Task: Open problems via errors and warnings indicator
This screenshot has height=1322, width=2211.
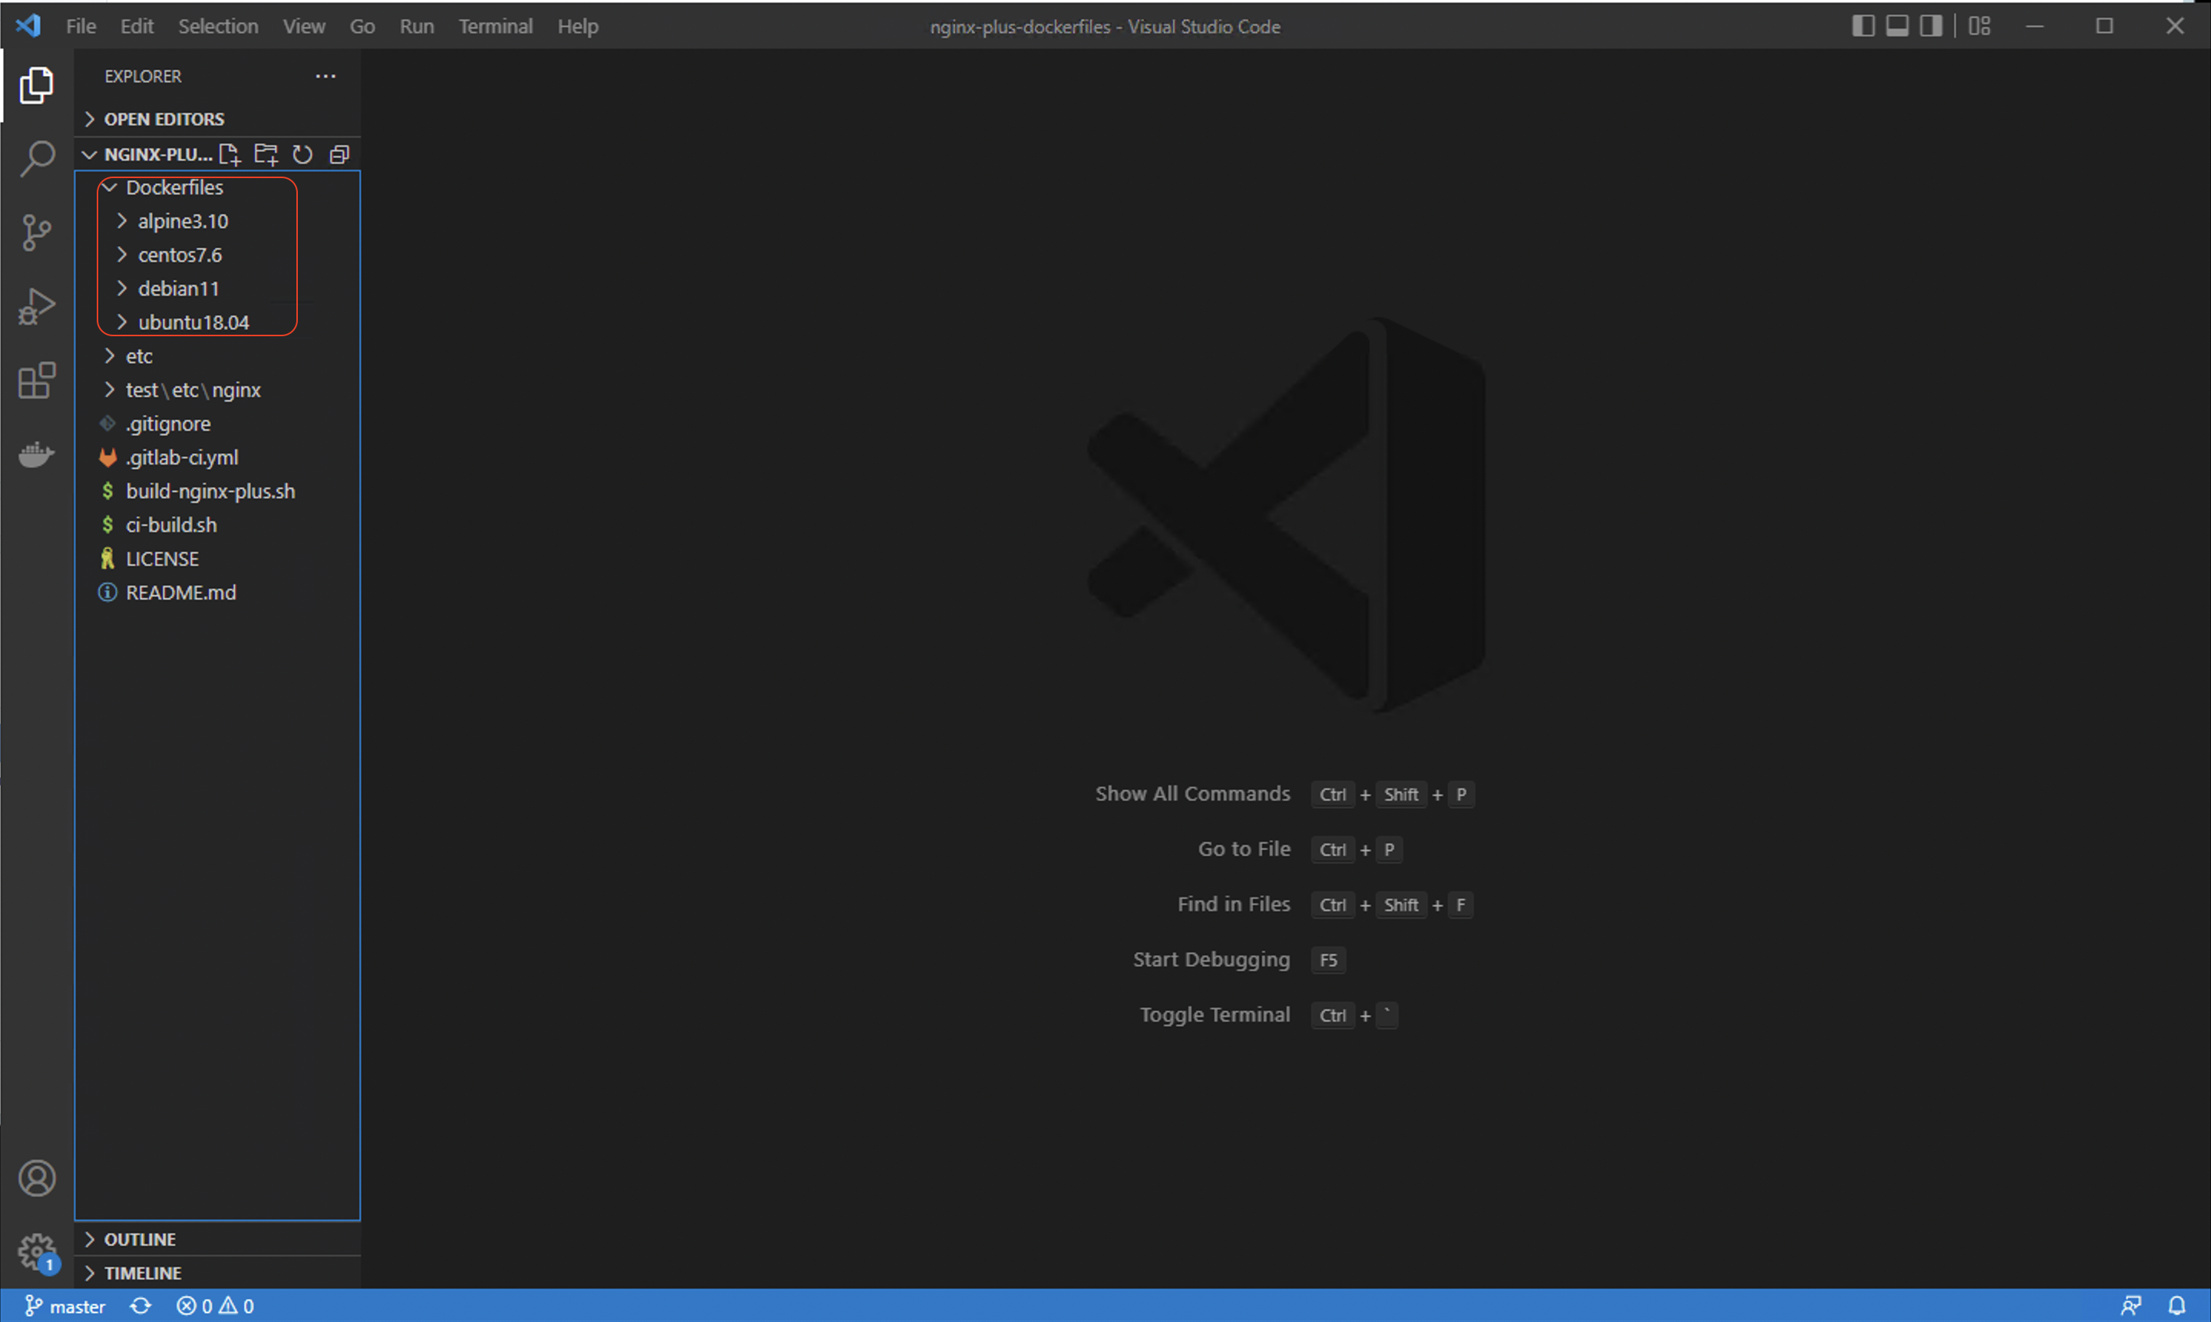Action: (x=216, y=1306)
